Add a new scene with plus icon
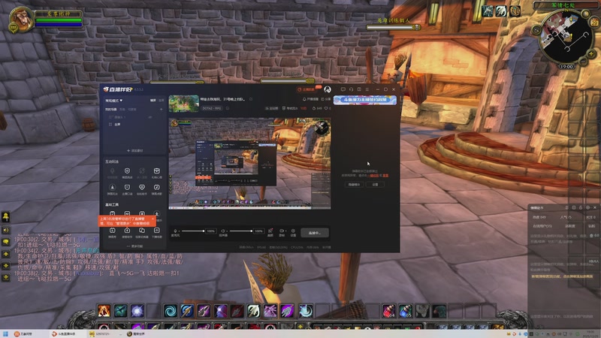601x338 pixels. coord(161,109)
